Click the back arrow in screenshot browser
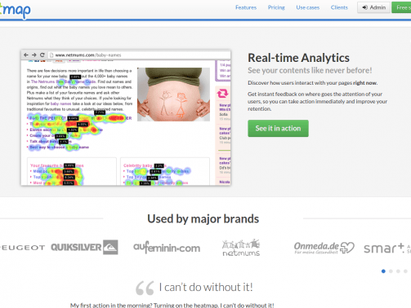This screenshot has width=411, height=308. click(x=26, y=55)
